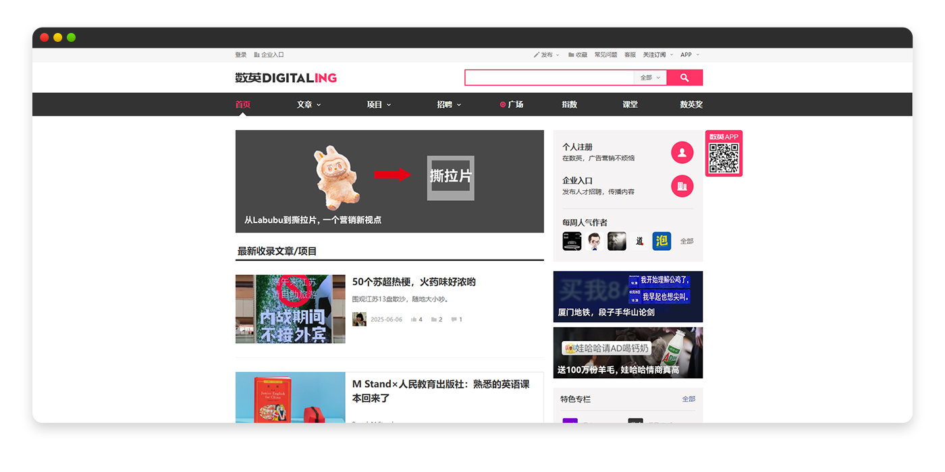This screenshot has height=472, width=945.
Task: Open the cartoon man author avatar
Action: (x=594, y=241)
